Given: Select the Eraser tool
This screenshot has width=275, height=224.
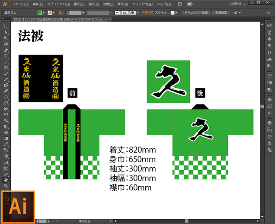Looking at the screenshot, I should (6, 91).
